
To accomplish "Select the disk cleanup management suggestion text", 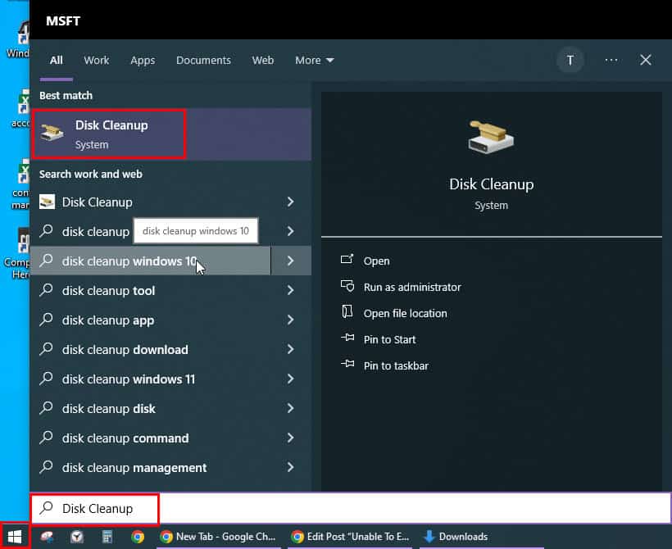I will (134, 468).
